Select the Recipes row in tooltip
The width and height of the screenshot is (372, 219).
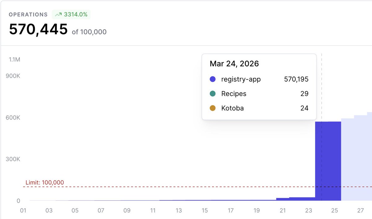(x=259, y=94)
